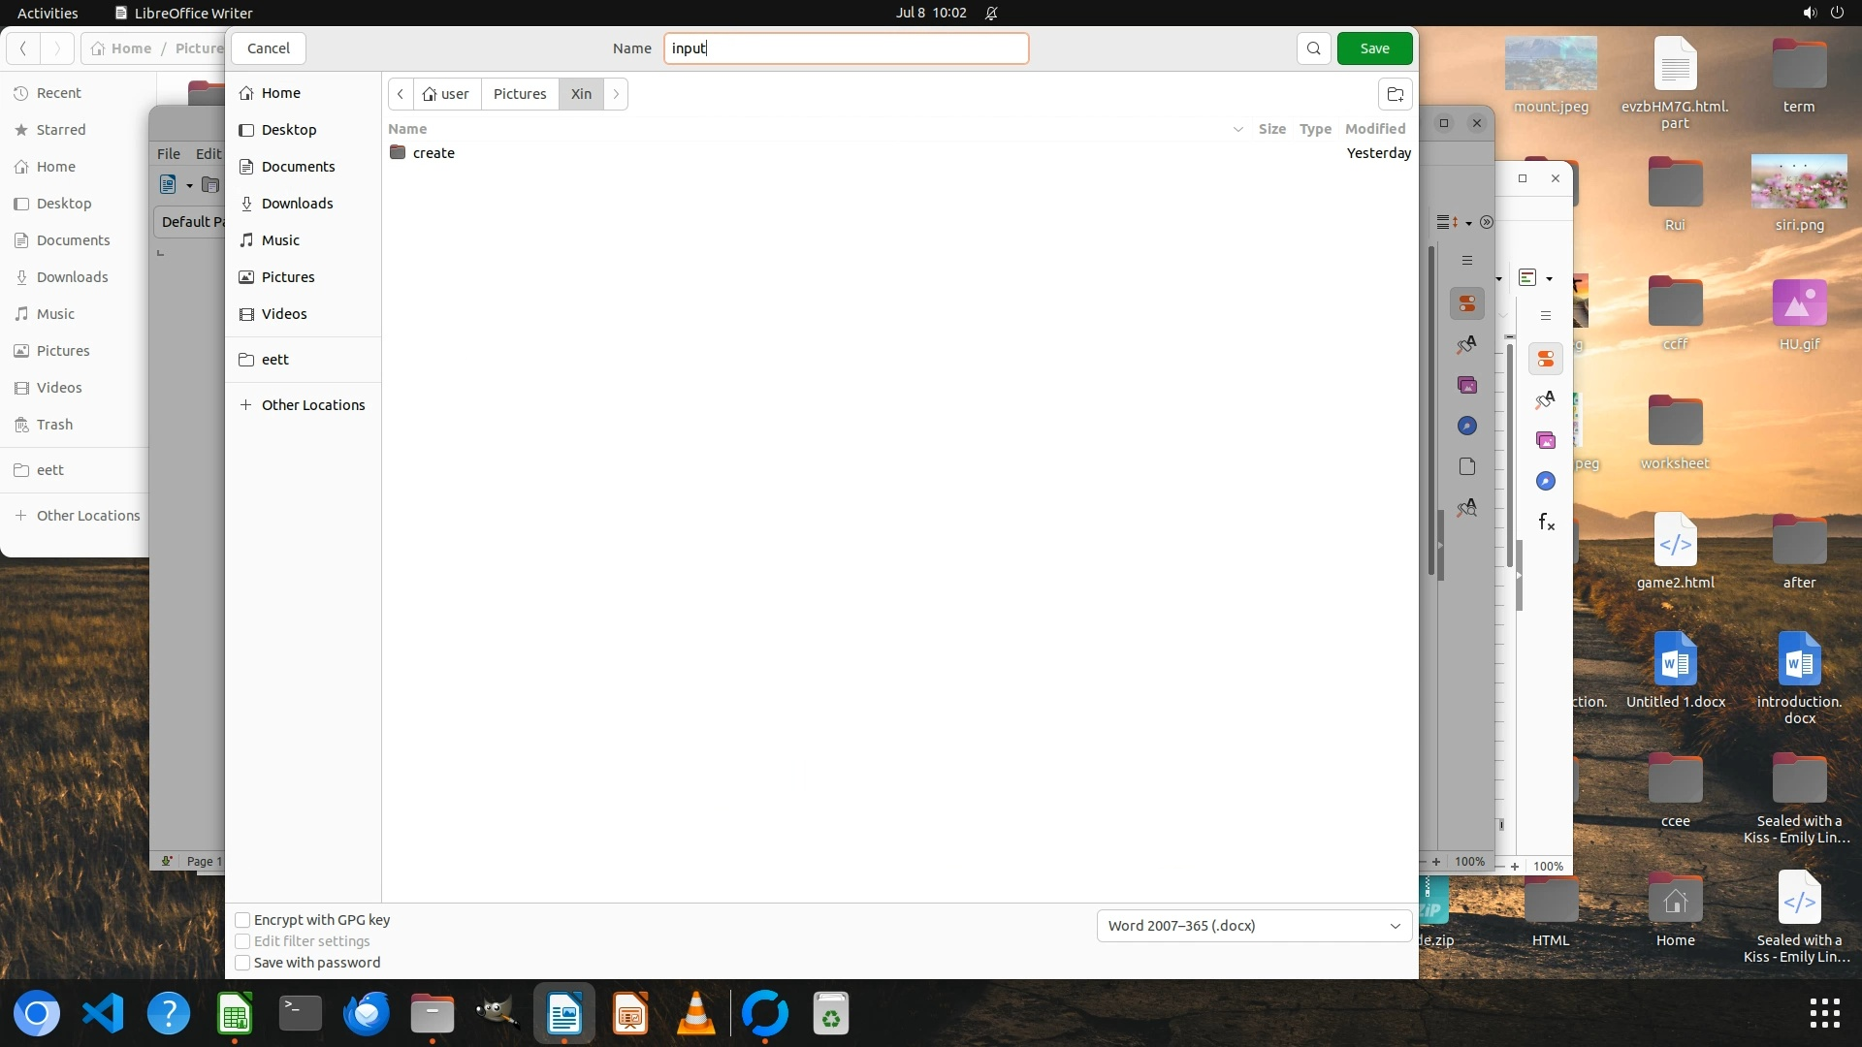
Task: Toggle the Edit filter settings checkbox
Action: click(x=243, y=941)
